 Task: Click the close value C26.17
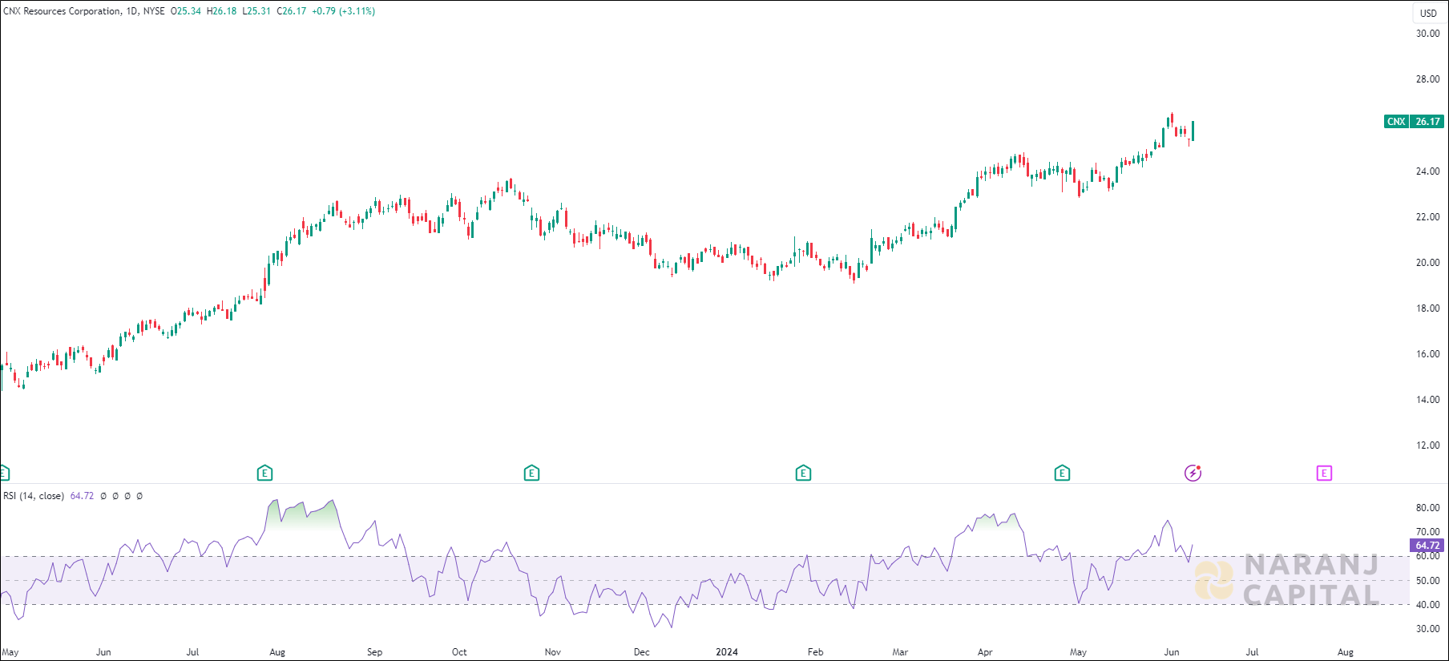(292, 11)
